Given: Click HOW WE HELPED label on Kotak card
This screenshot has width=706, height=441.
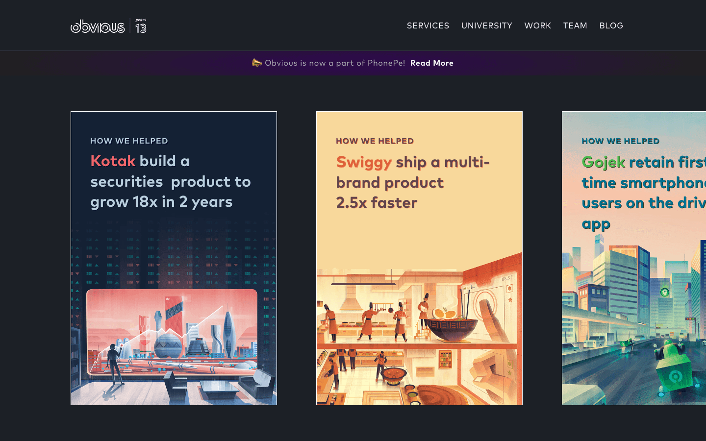Looking at the screenshot, I should [x=129, y=141].
